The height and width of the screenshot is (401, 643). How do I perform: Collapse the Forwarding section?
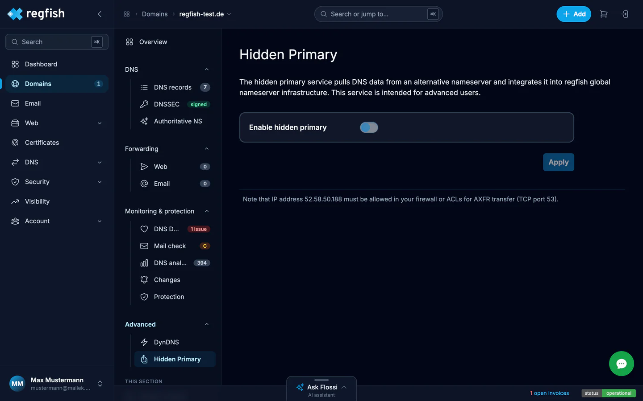(207, 149)
